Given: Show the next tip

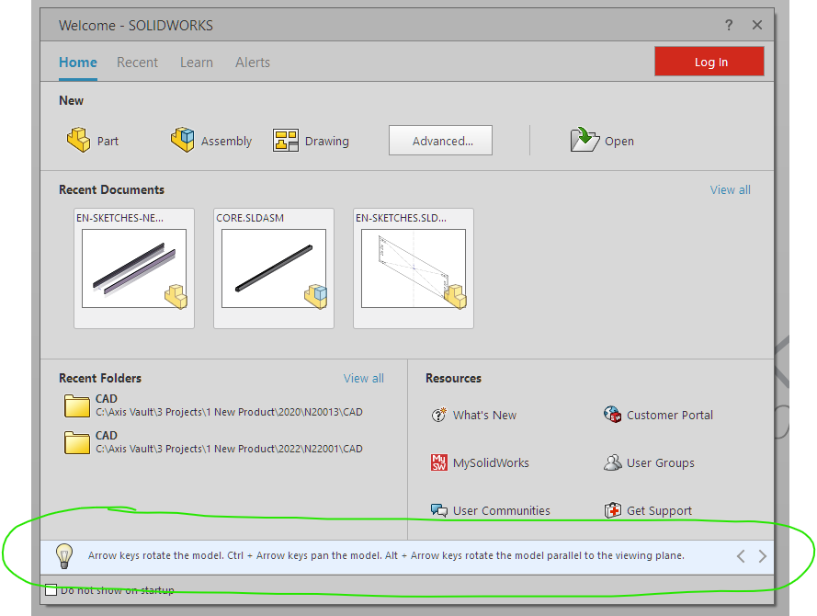Looking at the screenshot, I should click(762, 556).
